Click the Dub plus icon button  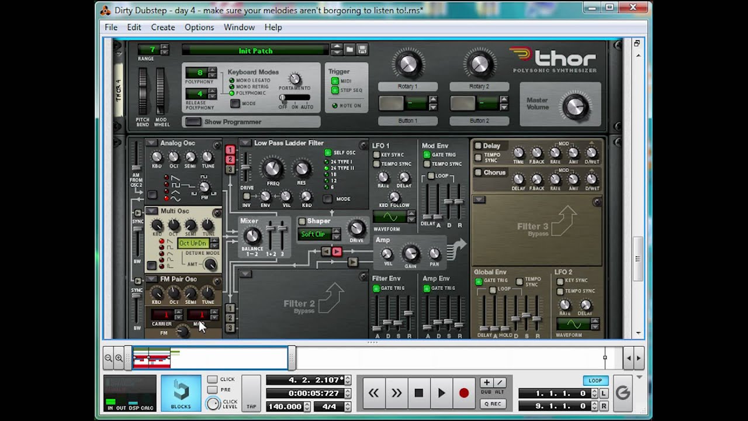486,382
